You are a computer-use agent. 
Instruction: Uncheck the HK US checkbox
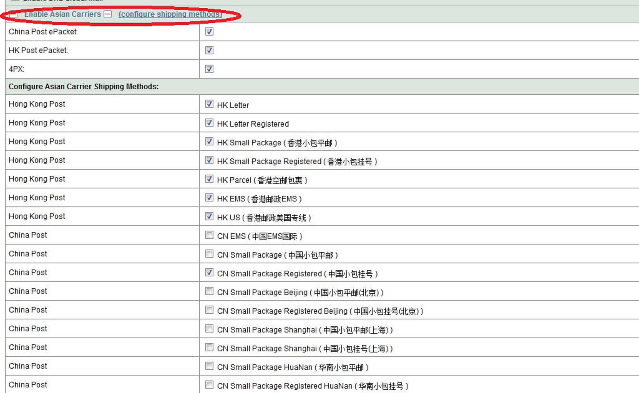(x=209, y=216)
